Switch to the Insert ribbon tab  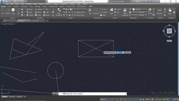pos(9,6)
